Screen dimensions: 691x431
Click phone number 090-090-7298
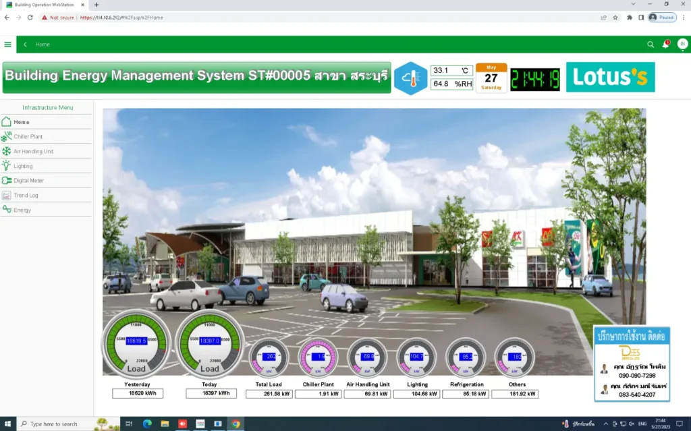tap(637, 376)
